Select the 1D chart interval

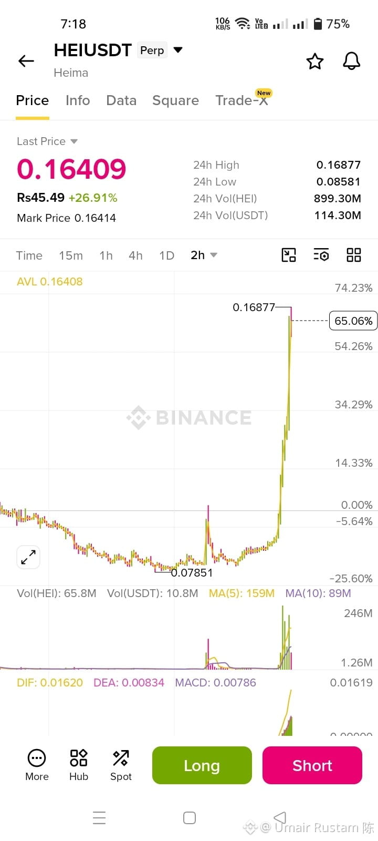point(166,255)
